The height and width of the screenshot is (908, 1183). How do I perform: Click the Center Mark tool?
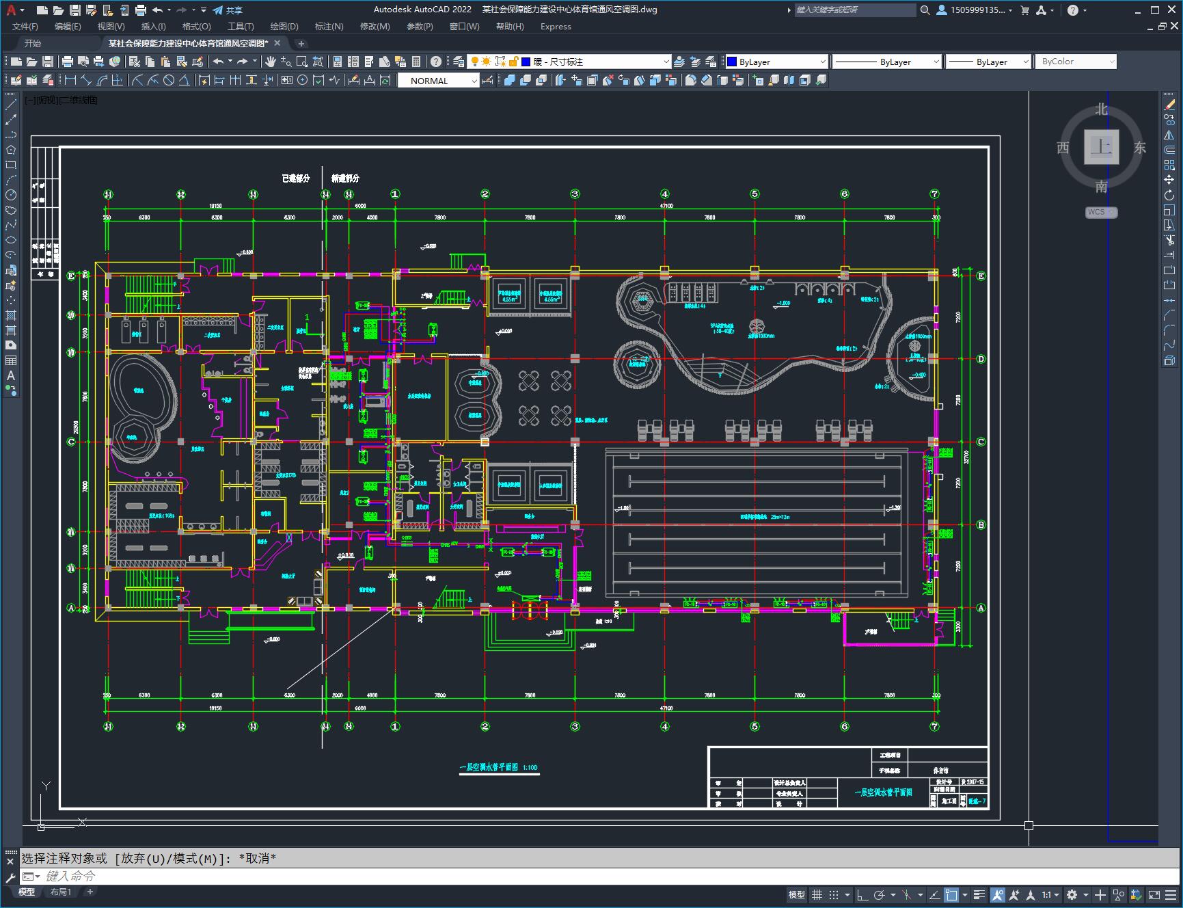tap(302, 81)
